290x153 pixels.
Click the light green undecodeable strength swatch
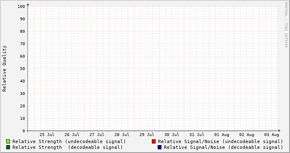click(8, 141)
